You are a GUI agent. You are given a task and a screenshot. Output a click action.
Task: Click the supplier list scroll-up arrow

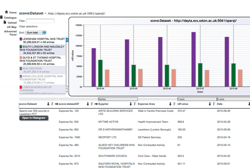coord(67,88)
